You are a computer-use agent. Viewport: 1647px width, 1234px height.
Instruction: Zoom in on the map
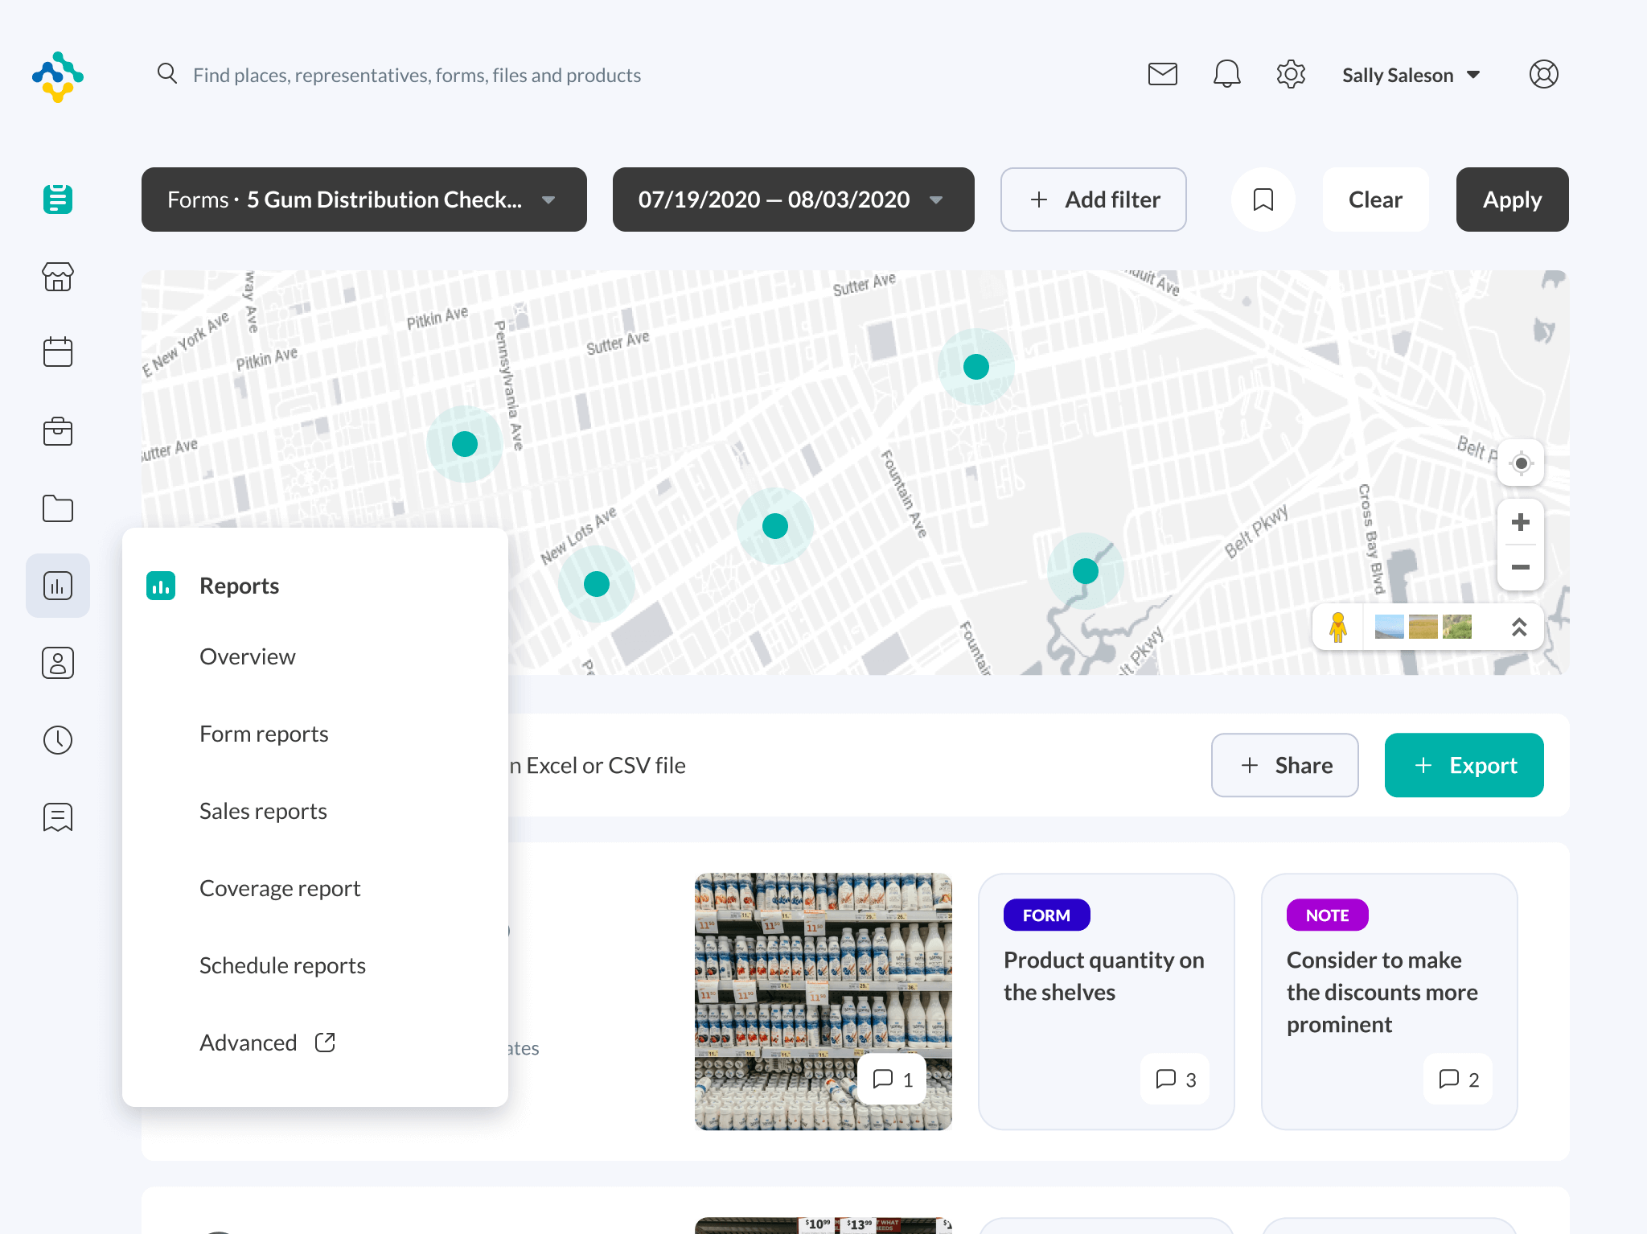click(x=1520, y=523)
